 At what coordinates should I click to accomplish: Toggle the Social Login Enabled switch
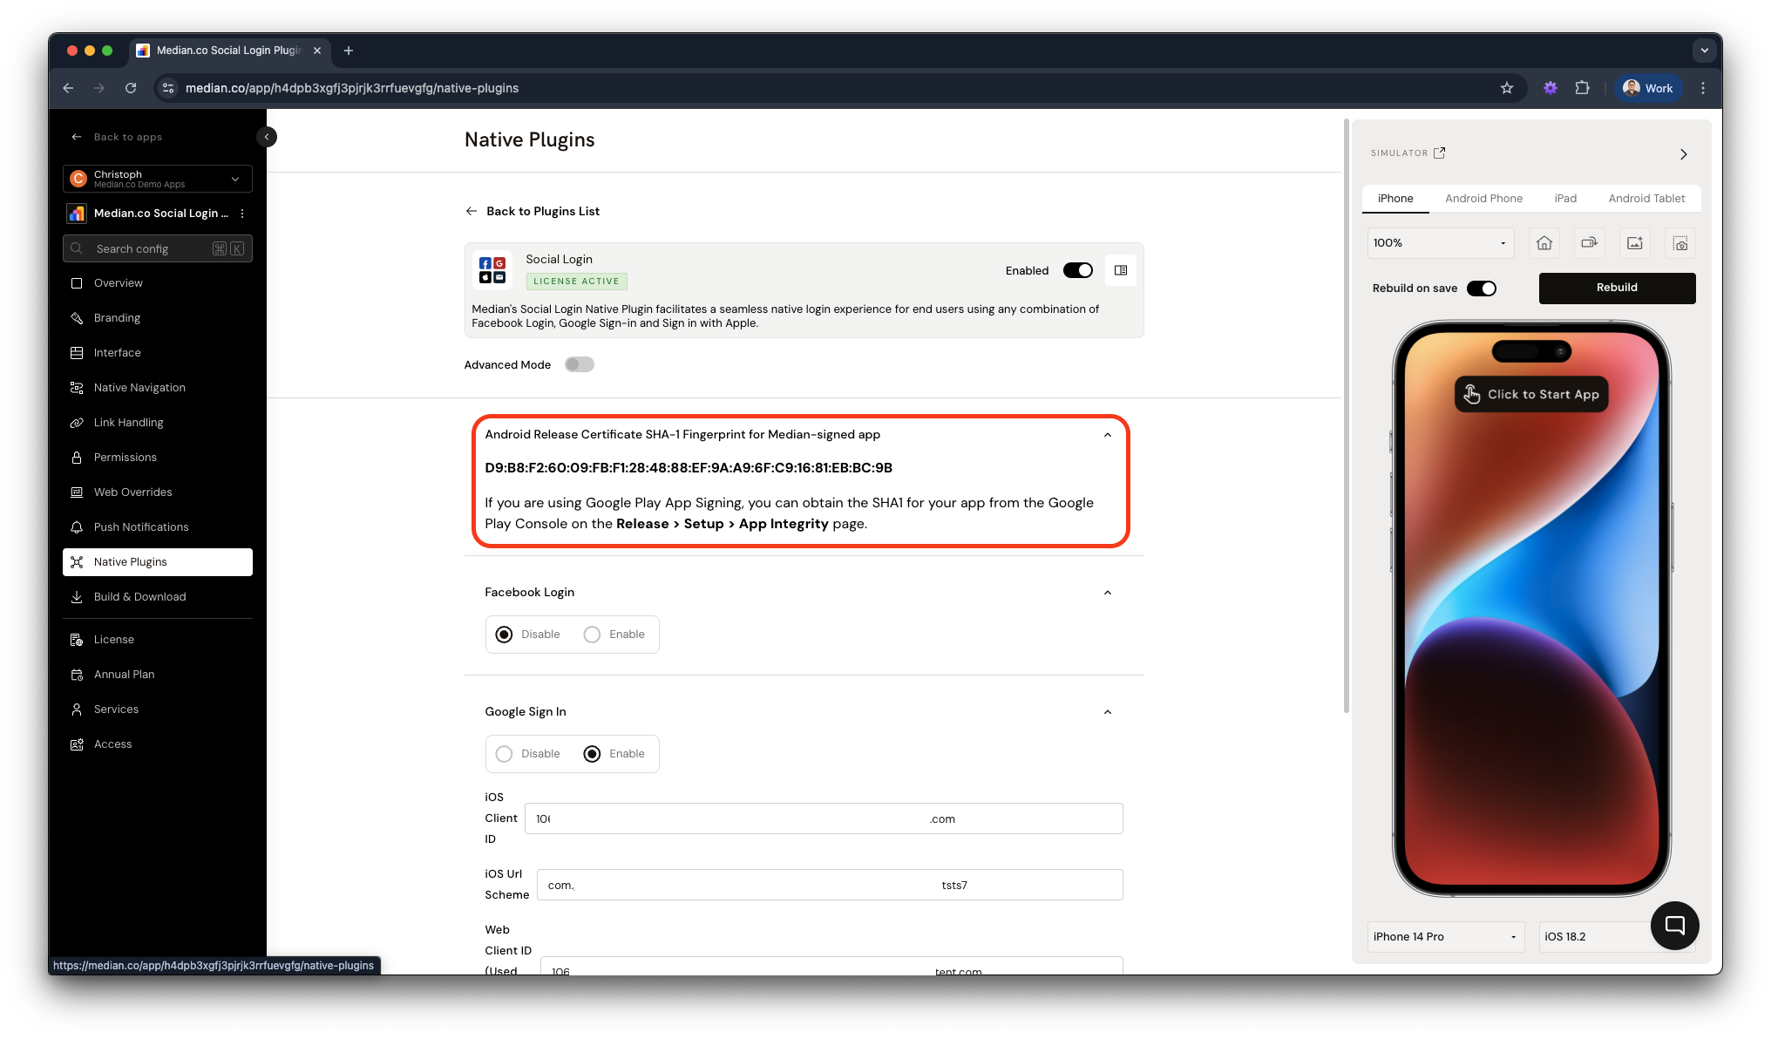point(1078,270)
